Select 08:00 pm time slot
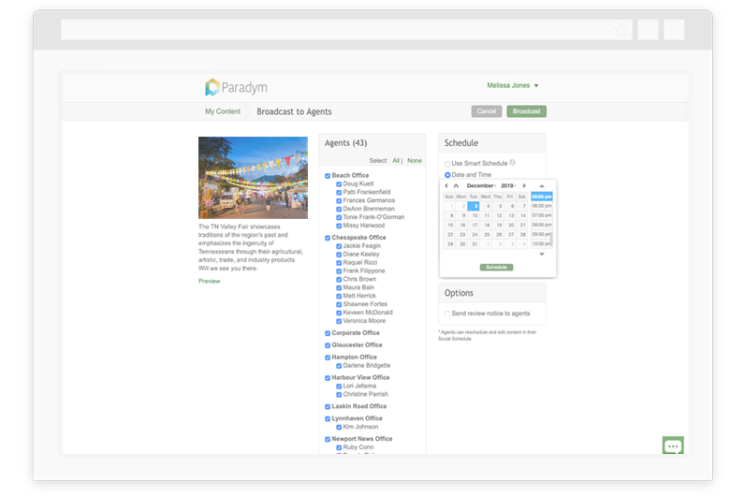 (x=541, y=226)
